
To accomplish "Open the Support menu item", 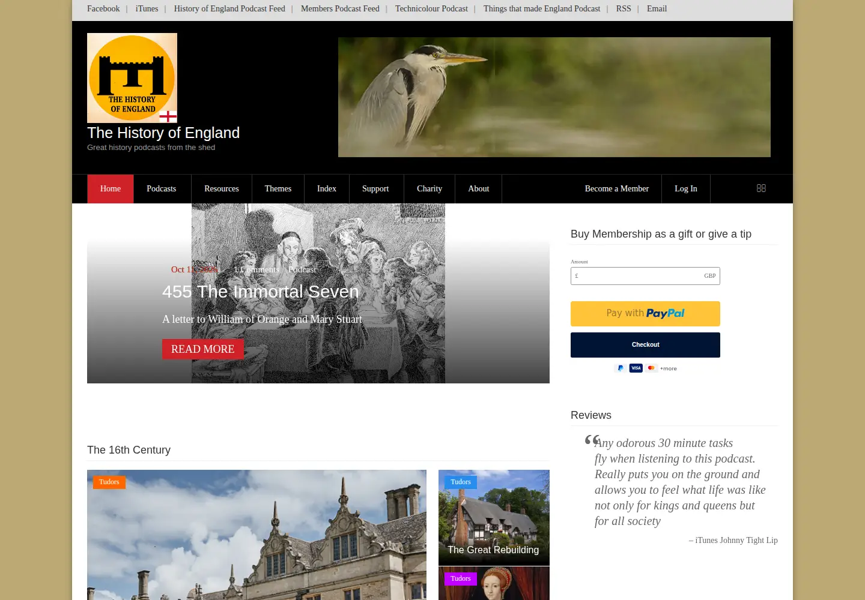I will 375,188.
